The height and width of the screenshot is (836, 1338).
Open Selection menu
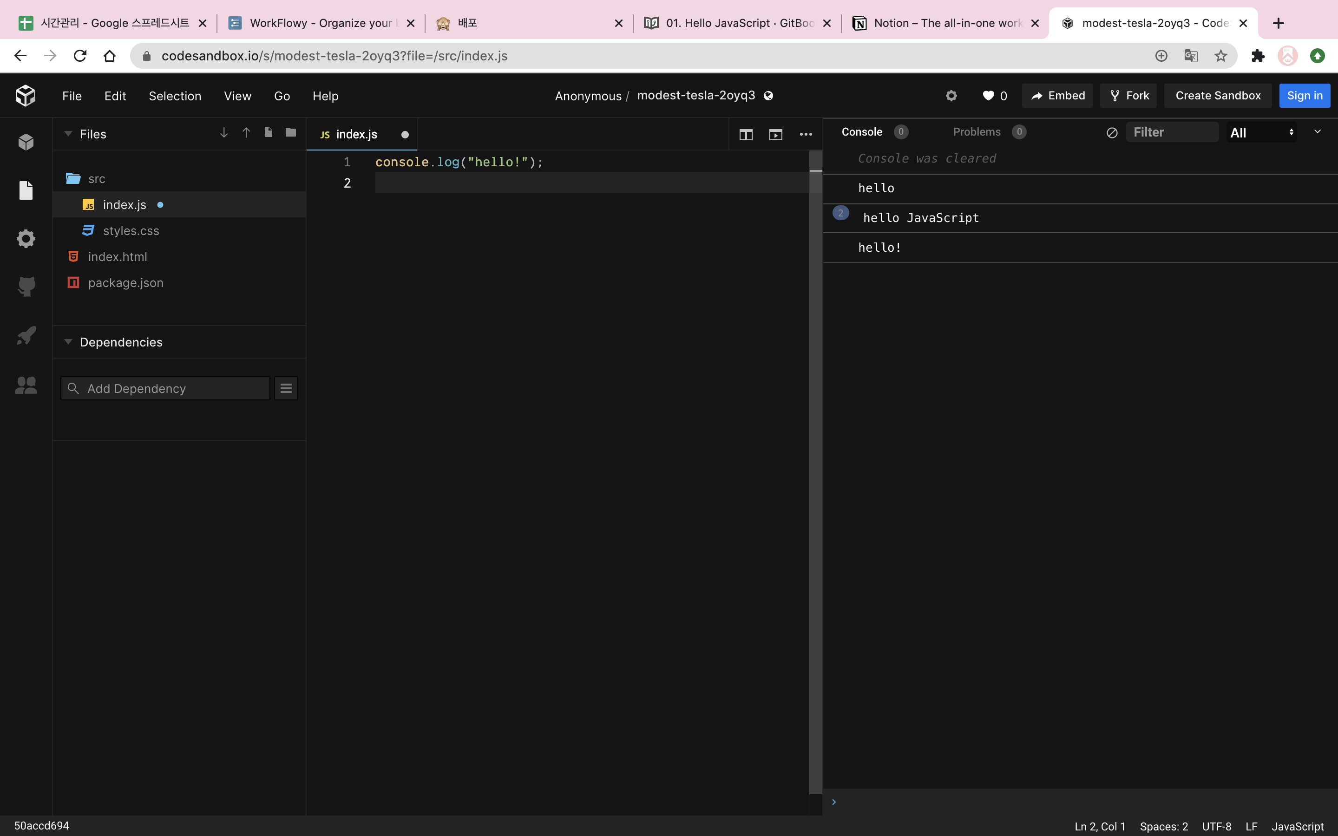point(175,96)
